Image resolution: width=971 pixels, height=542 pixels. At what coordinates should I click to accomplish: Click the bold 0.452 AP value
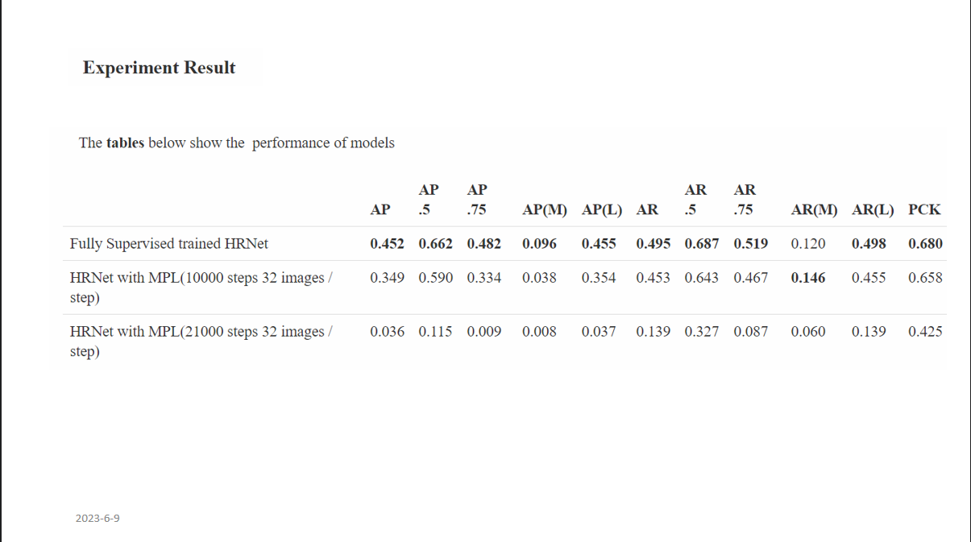(x=387, y=243)
